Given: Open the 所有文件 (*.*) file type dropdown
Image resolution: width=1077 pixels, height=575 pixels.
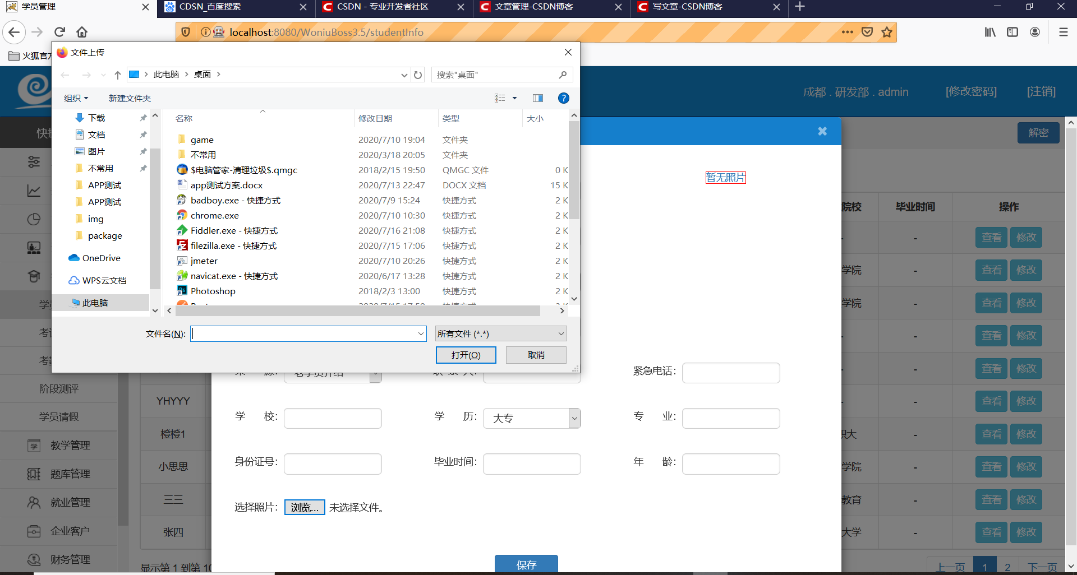Looking at the screenshot, I should [500, 333].
